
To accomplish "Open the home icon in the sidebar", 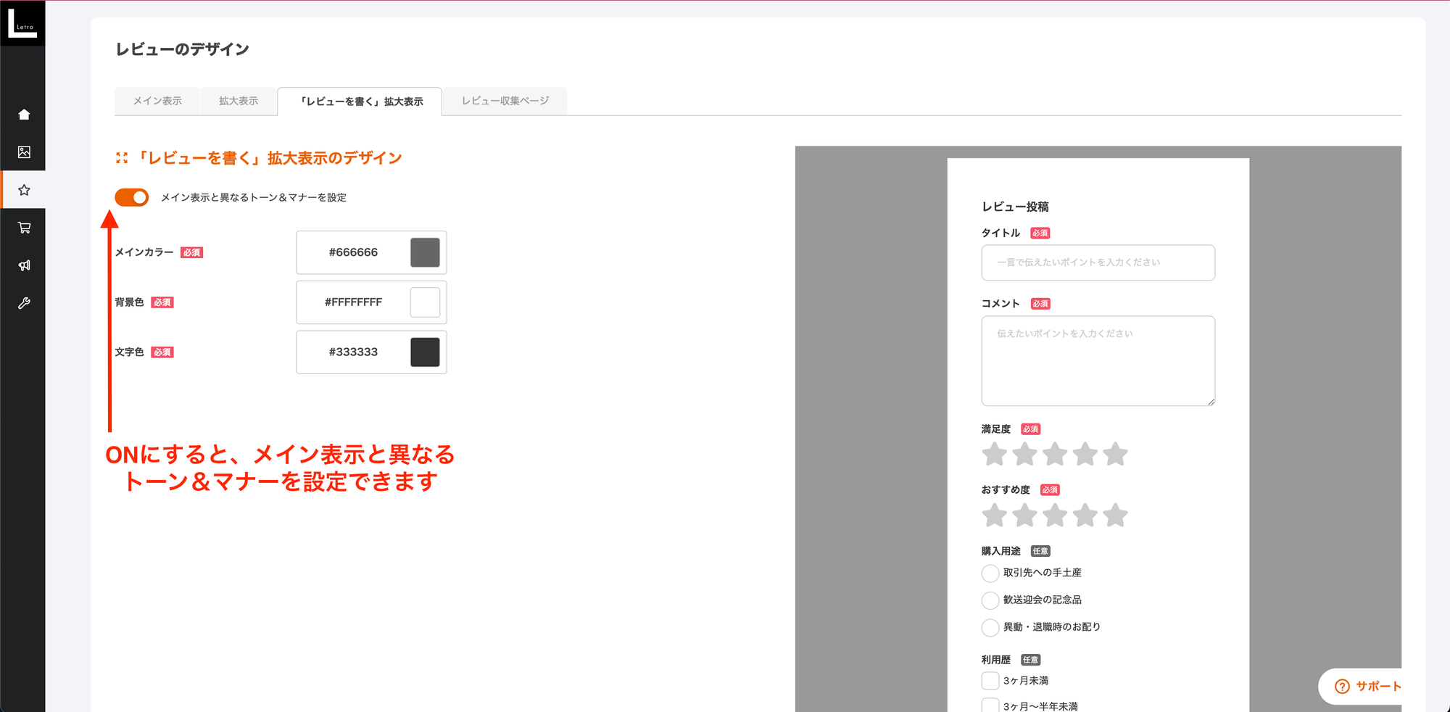I will point(24,114).
